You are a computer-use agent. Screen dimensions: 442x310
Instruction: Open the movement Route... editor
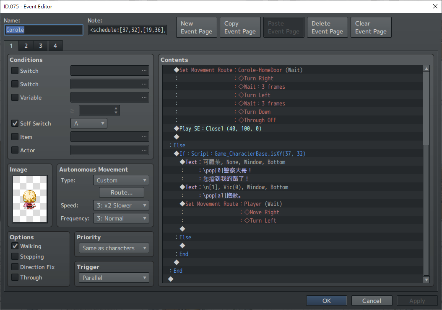coord(122,192)
